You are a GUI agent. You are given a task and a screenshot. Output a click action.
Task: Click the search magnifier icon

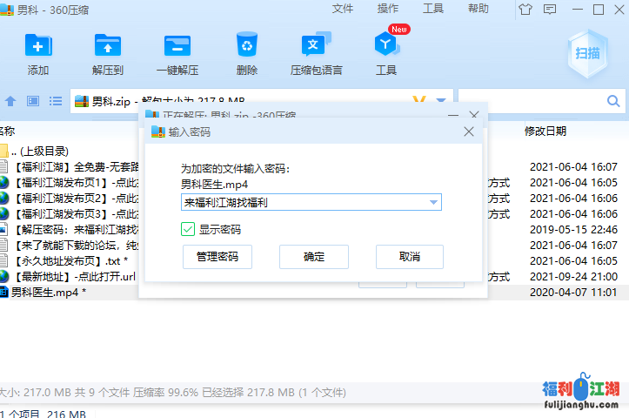pos(612,101)
